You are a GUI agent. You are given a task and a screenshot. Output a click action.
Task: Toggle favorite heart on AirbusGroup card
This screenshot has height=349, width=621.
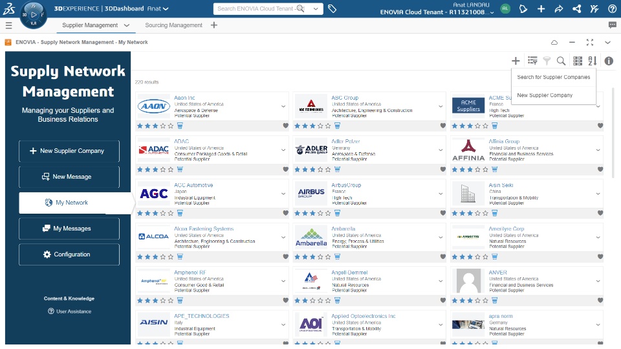pos(443,213)
